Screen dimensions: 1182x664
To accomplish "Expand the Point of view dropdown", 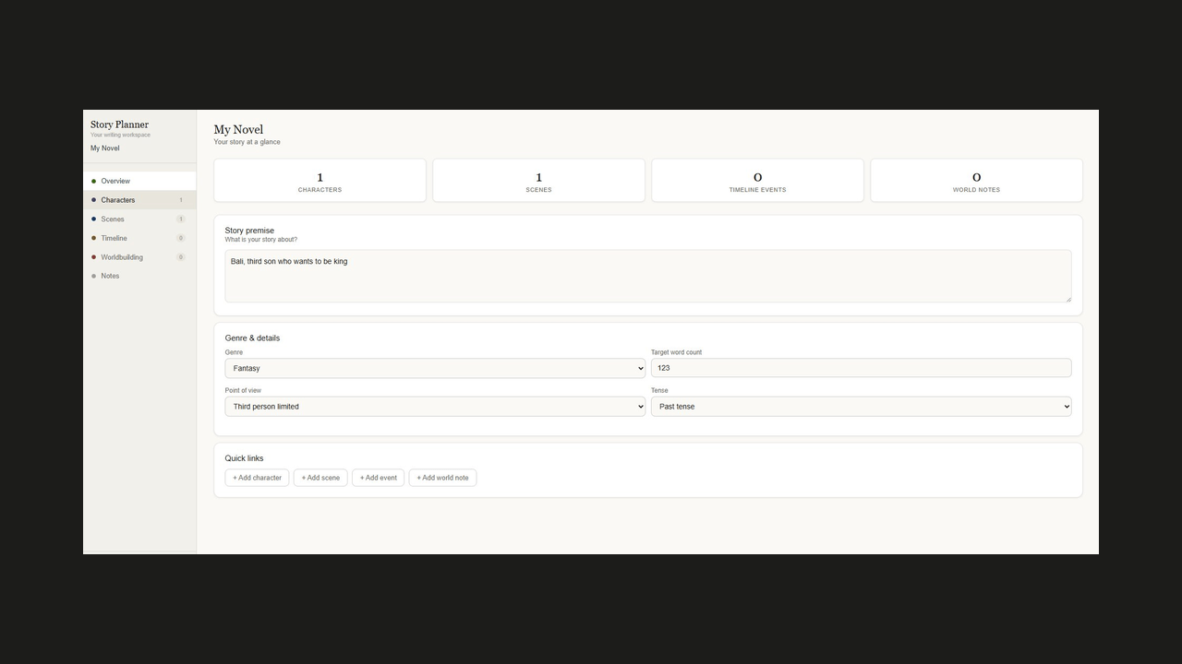I will pos(435,407).
